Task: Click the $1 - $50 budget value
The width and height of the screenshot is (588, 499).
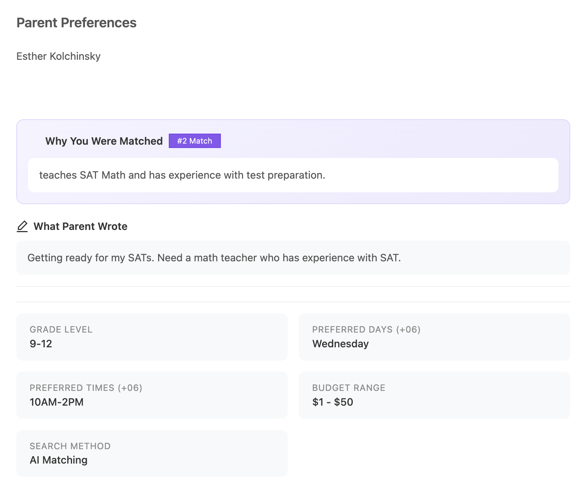Action: [x=332, y=402]
